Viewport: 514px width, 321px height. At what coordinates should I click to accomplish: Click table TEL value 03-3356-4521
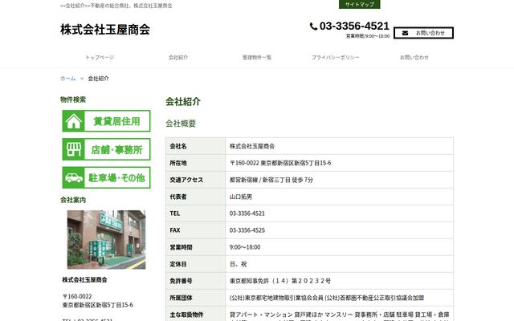(247, 213)
